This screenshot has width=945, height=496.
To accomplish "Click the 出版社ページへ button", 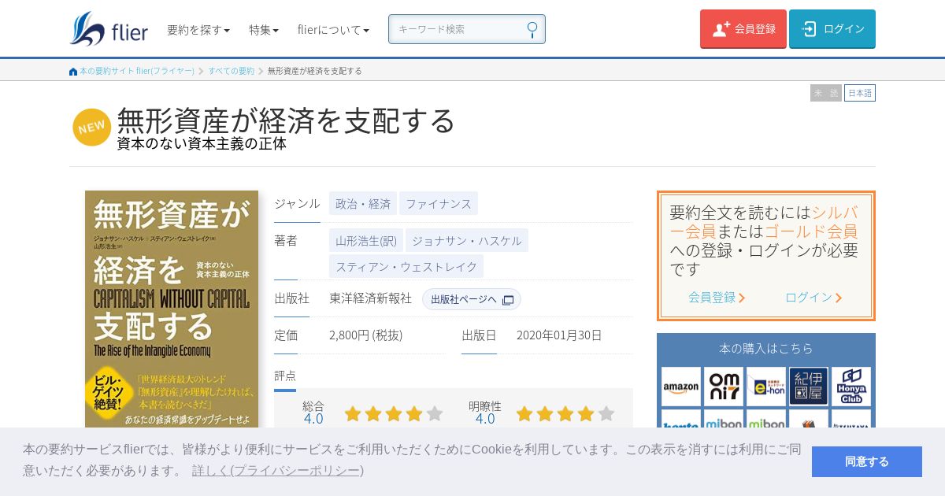I will coord(472,299).
